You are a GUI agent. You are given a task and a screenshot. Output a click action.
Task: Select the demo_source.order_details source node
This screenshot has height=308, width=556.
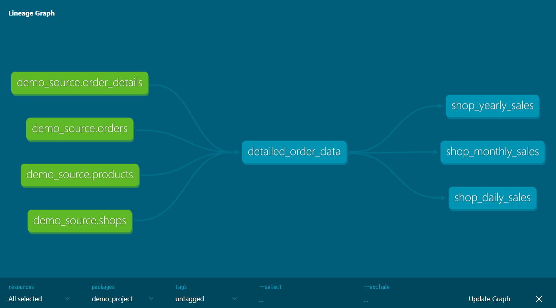pos(80,83)
